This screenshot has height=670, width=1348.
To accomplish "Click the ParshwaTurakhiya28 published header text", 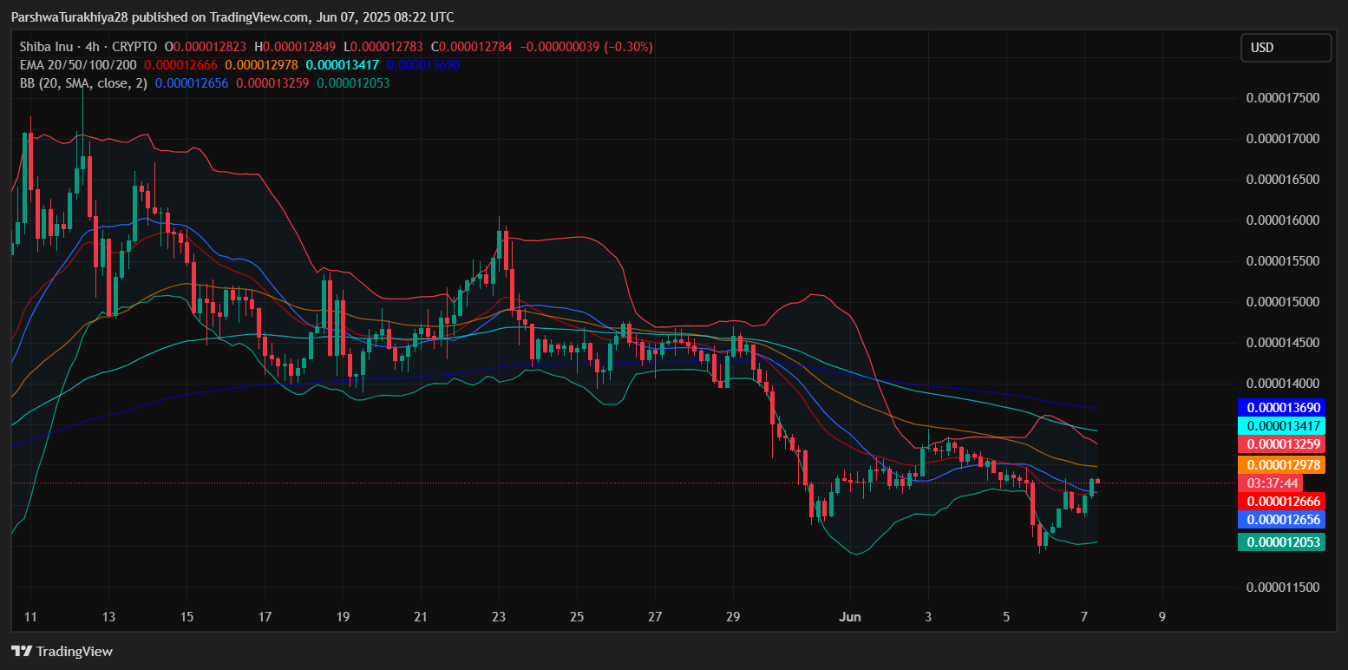I will tap(232, 17).
